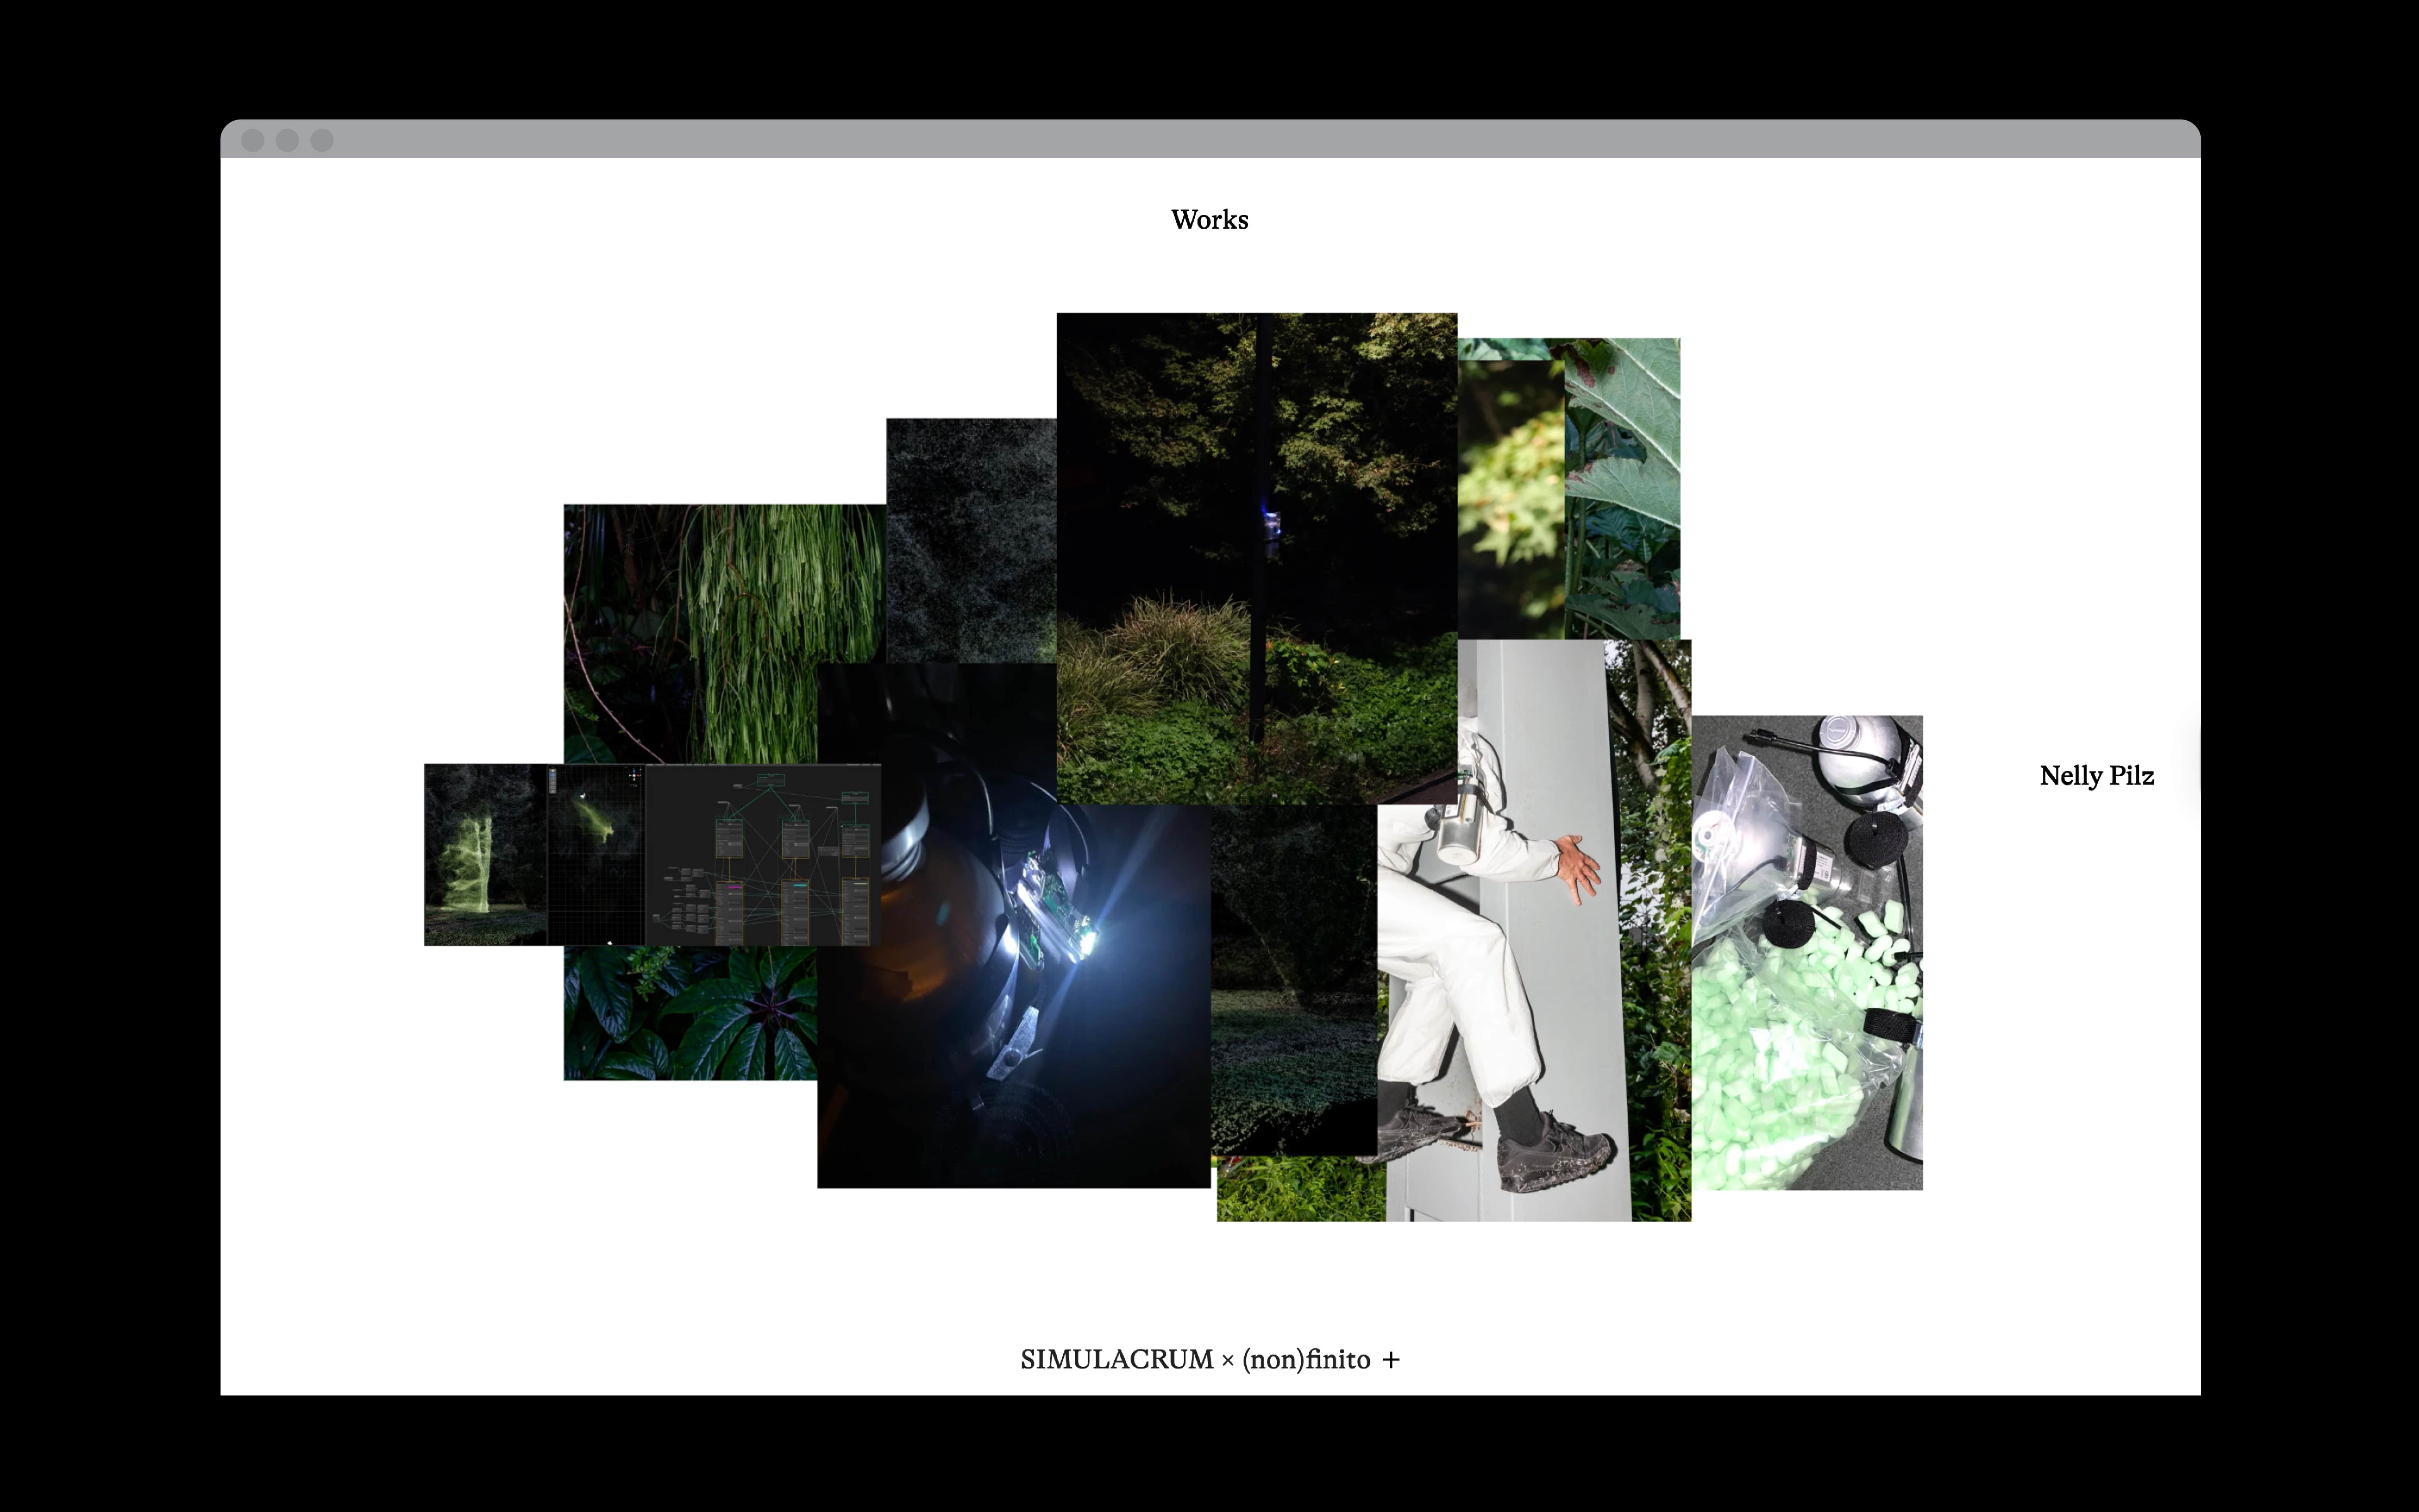
Task: Open the node graph editor screenshot
Action: click(x=763, y=855)
